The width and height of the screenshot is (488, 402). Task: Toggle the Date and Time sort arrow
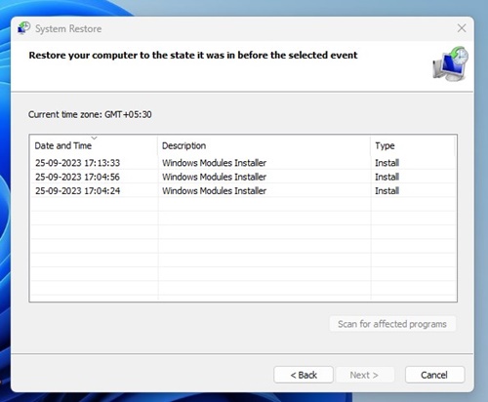(94, 138)
